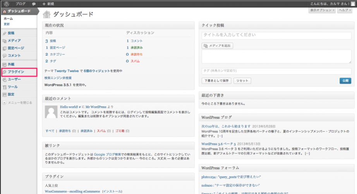
Task: Click the Settings icon in sidebar
Action: [x=4, y=95]
